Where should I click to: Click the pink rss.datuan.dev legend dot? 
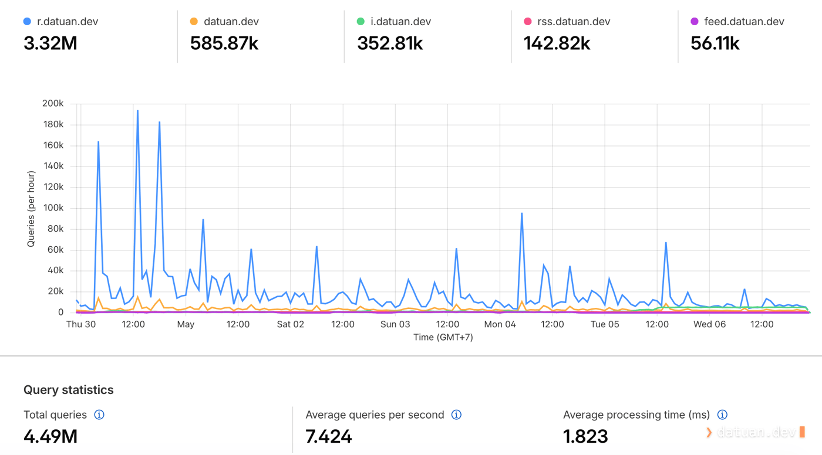527,22
